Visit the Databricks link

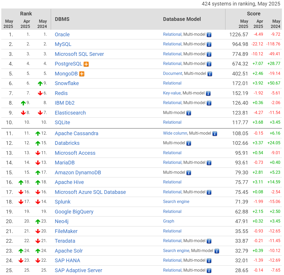[x=67, y=143]
